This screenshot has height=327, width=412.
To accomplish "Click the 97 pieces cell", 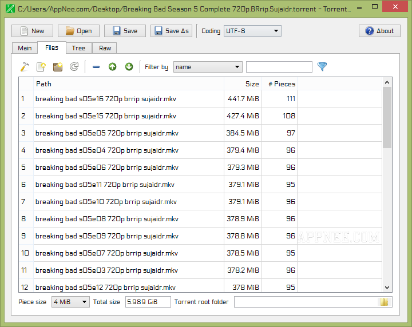I will point(279,133).
